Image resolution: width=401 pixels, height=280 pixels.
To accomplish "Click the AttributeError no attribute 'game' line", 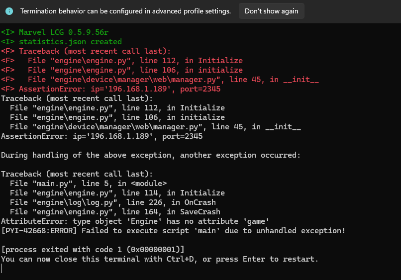I will [135, 221].
